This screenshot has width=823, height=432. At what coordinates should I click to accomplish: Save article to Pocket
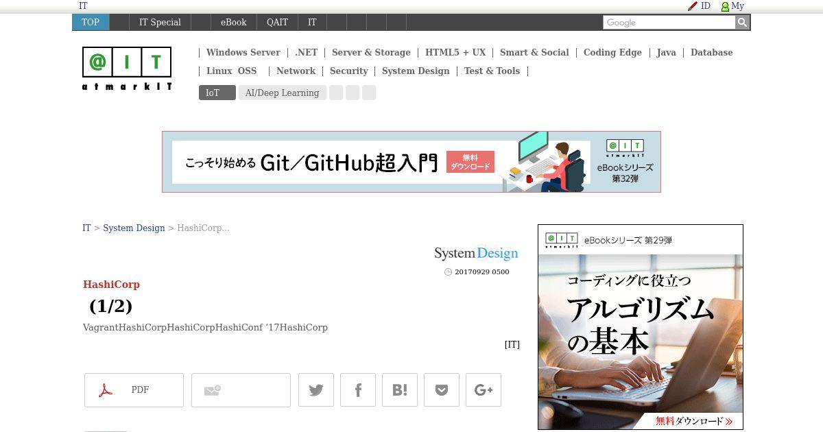tap(442, 390)
